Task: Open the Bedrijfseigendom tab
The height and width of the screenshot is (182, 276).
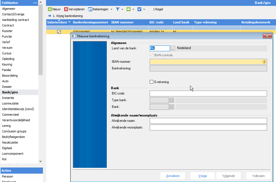Action: point(14,137)
